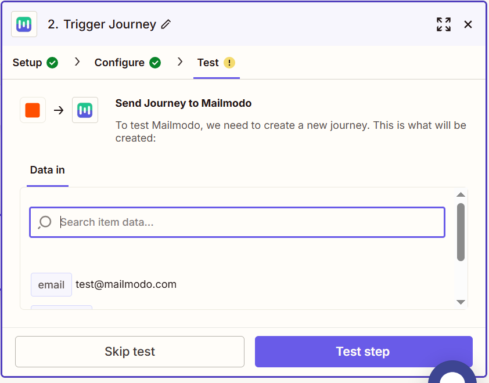Image resolution: width=489 pixels, height=383 pixels.
Task: Click the Mailmodo logo in the header
Action: point(24,24)
